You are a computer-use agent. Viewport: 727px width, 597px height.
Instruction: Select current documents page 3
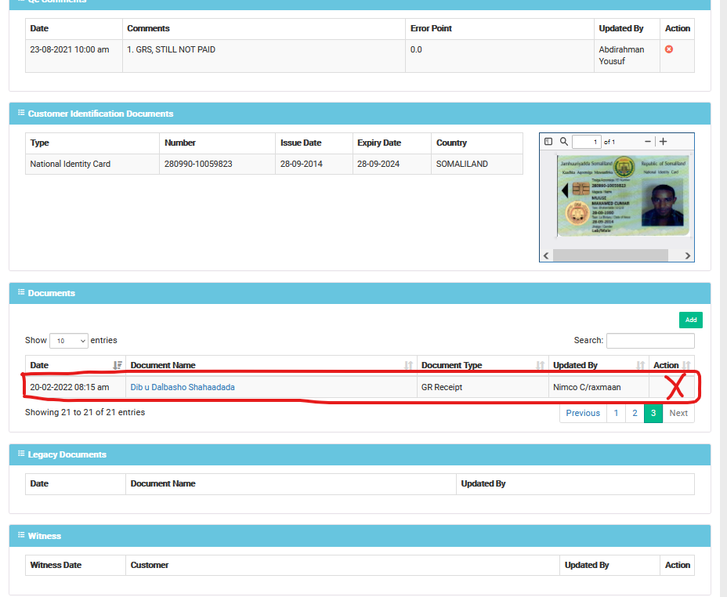[x=653, y=413]
